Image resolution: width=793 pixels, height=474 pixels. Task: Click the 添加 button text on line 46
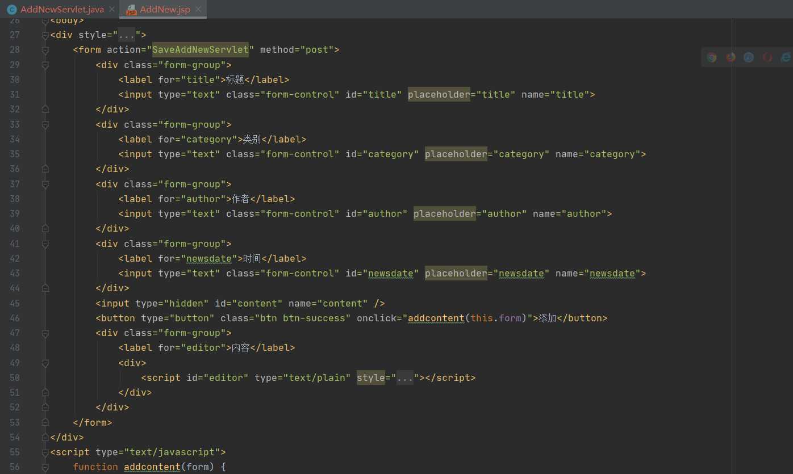[547, 318]
